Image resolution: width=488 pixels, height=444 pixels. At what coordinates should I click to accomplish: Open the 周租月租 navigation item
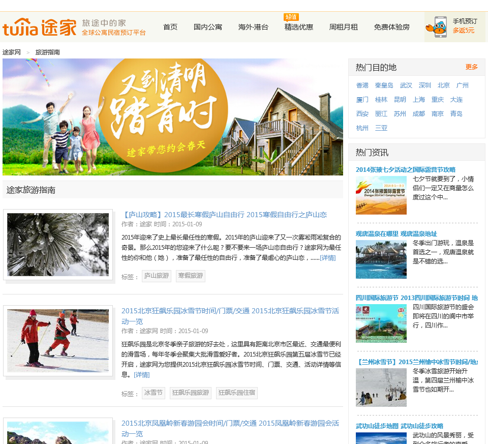tap(344, 27)
